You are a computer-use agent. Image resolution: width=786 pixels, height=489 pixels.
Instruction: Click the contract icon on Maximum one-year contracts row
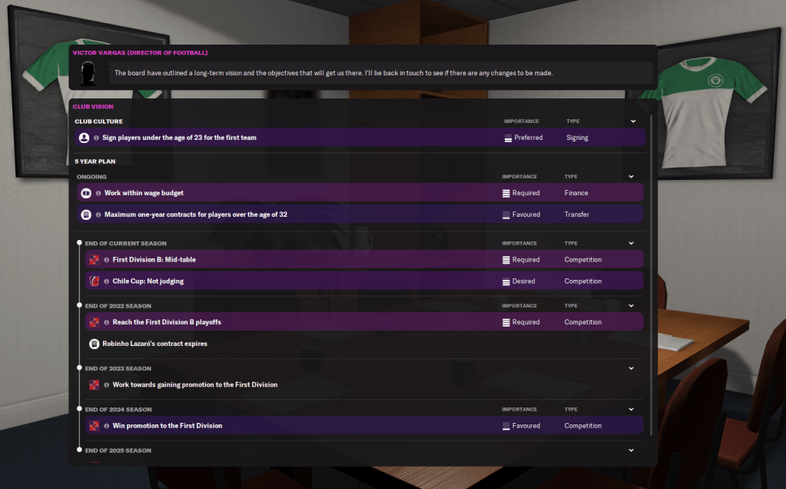(x=86, y=215)
